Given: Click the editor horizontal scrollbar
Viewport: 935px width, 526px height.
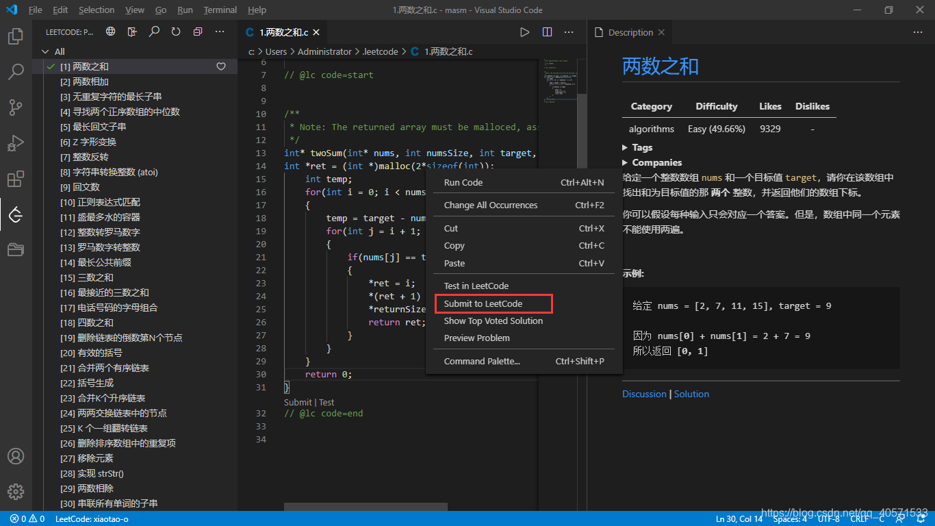Looking at the screenshot, I should [366, 507].
